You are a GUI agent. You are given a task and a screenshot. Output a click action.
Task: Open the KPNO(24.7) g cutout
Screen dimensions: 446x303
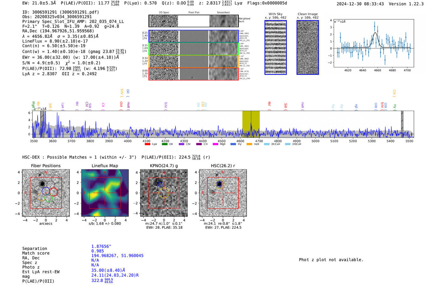[x=164, y=193]
